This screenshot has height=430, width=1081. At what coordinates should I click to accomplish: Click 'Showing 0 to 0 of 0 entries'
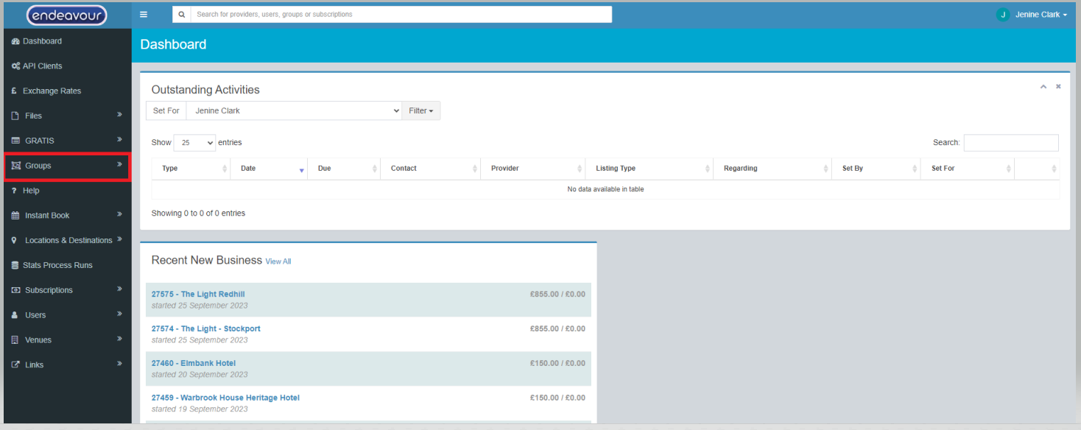pos(198,214)
